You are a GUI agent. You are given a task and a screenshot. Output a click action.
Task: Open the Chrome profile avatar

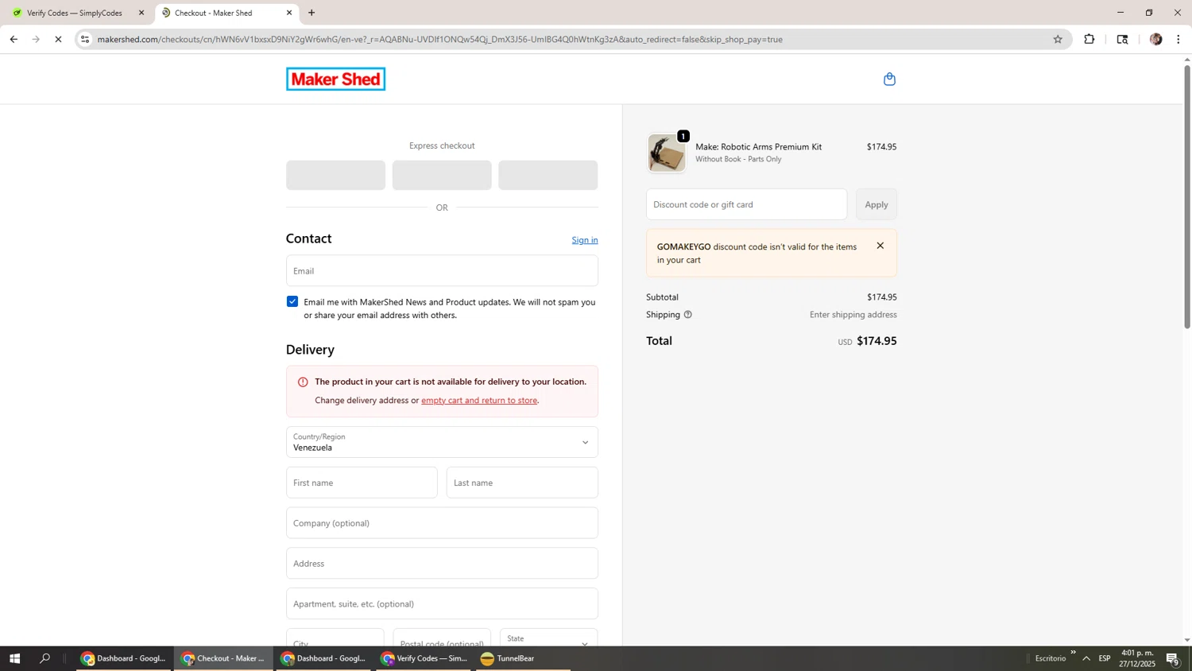click(x=1155, y=39)
